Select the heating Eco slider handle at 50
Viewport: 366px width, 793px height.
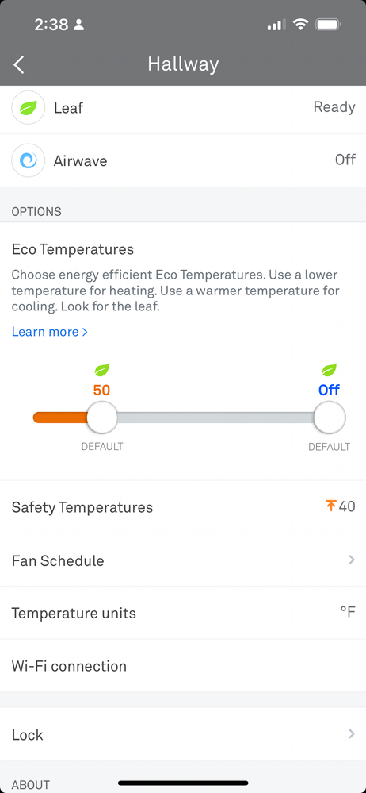click(102, 418)
